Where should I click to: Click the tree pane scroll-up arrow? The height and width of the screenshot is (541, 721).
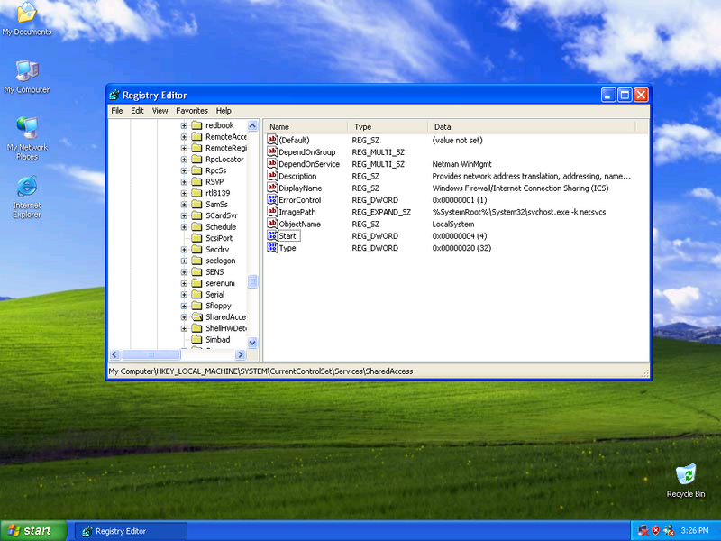click(252, 125)
